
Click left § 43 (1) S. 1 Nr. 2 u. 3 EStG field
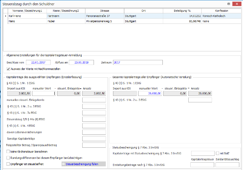click(x=94, y=106)
